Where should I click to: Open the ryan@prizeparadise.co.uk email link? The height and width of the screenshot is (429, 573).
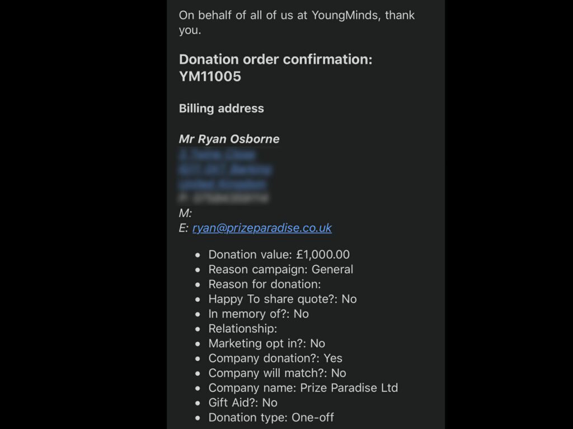point(262,228)
